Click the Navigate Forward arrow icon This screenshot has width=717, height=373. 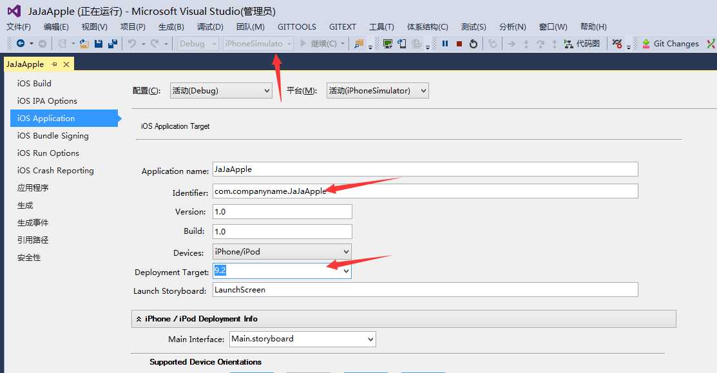pos(43,44)
